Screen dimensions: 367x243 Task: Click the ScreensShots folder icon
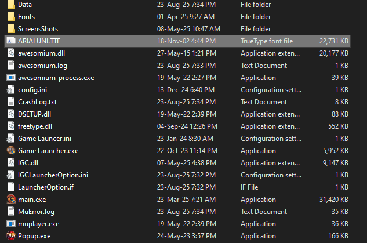[x=11, y=29]
